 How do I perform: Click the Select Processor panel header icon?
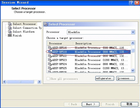(x=46, y=24)
